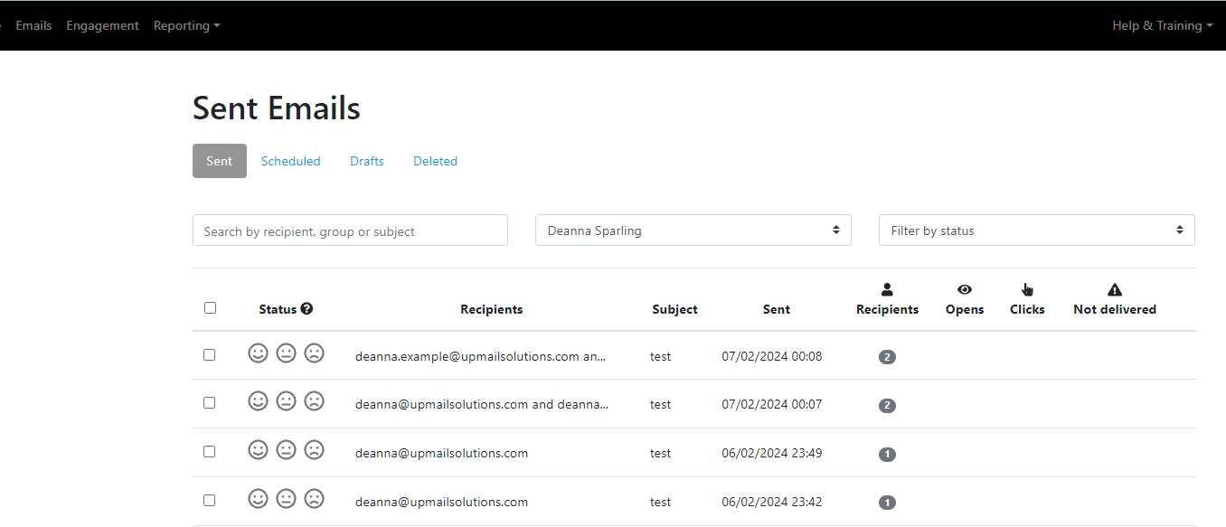Click recipient count badge in the 23:49 row
Screen dimensions: 1226x527
click(x=887, y=454)
